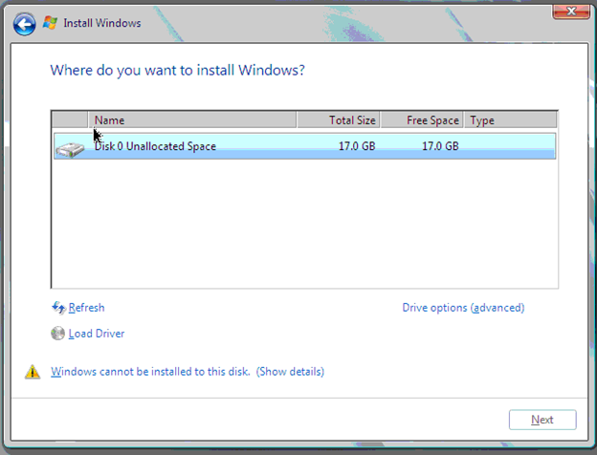The width and height of the screenshot is (597, 455).
Task: Go back using the blue arrow button
Action: pos(24,24)
